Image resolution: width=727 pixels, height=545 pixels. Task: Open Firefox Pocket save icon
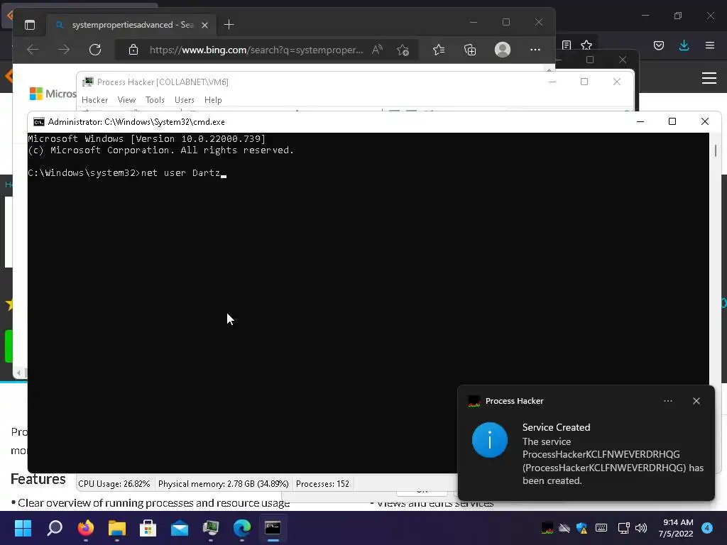tap(659, 45)
